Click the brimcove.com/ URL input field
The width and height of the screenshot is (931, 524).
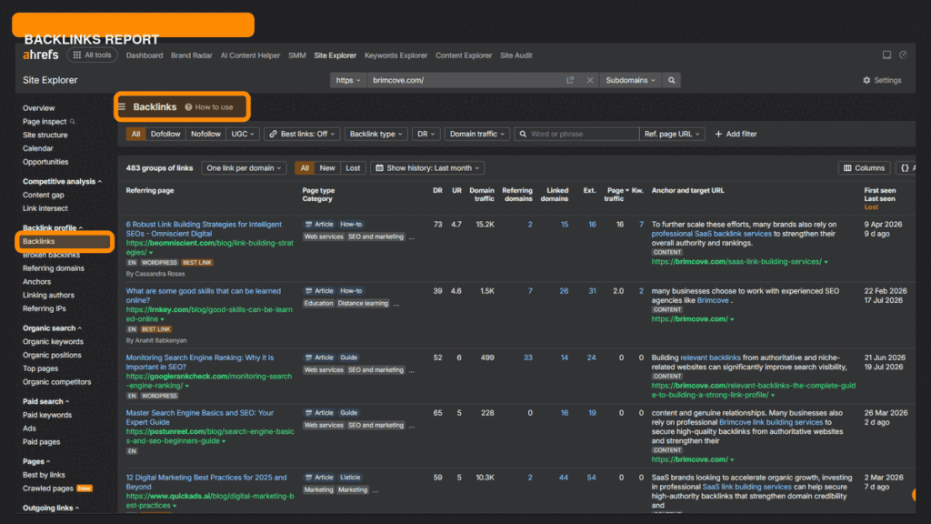point(466,80)
